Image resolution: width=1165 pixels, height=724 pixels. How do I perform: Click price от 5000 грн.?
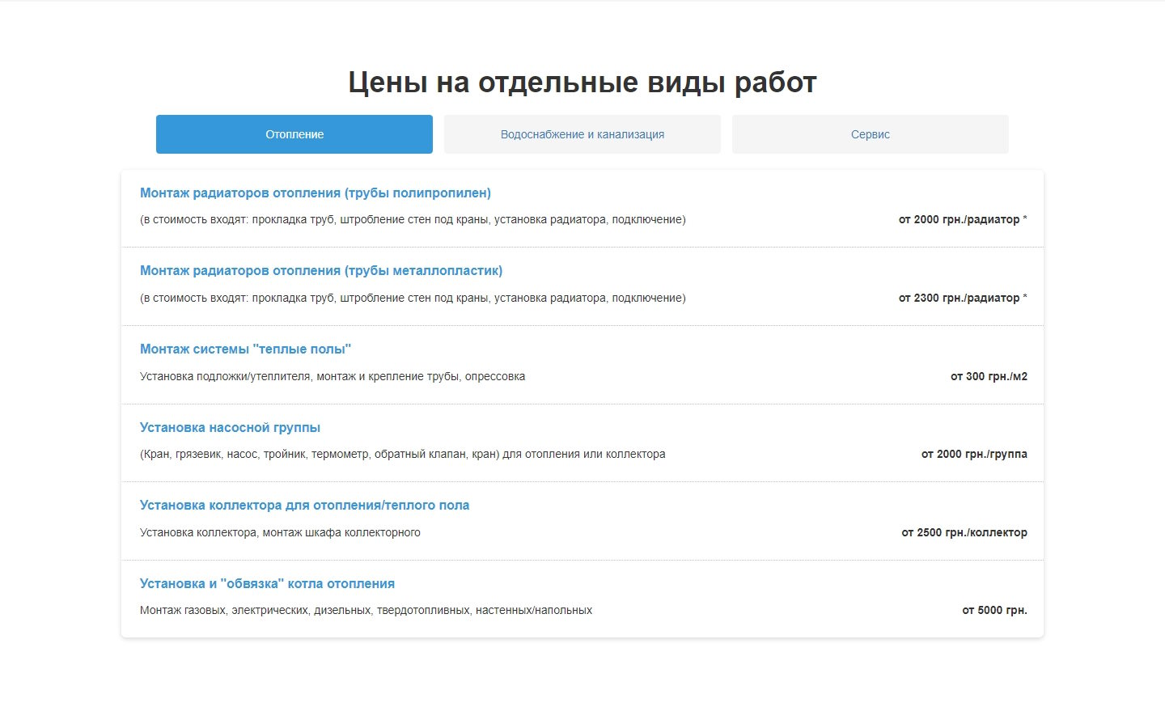(994, 610)
